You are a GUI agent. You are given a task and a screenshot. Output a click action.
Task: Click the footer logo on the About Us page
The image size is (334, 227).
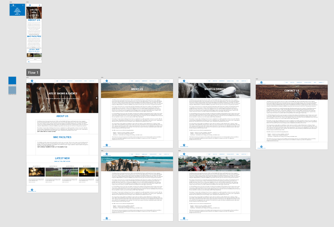[107, 145]
